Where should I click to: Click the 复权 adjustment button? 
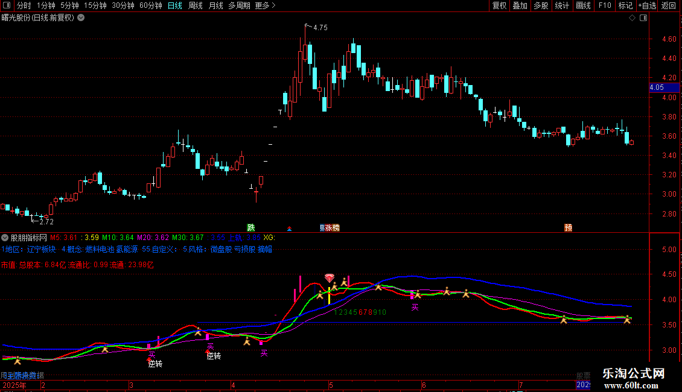pos(499,5)
